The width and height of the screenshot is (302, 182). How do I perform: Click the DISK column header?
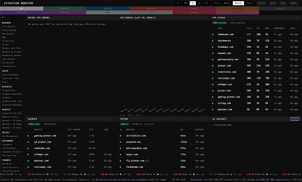tap(249, 28)
